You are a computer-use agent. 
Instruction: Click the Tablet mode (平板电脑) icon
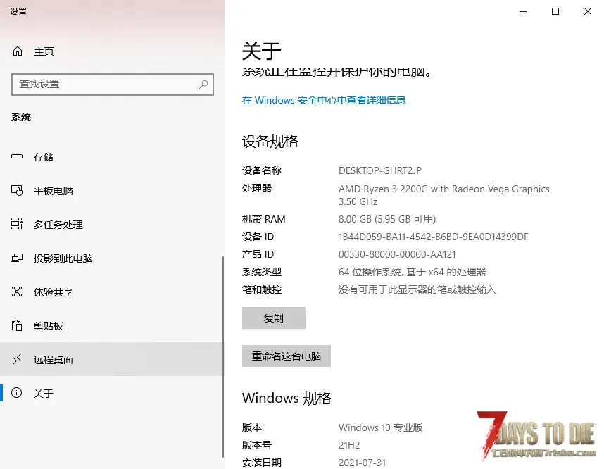(18, 191)
